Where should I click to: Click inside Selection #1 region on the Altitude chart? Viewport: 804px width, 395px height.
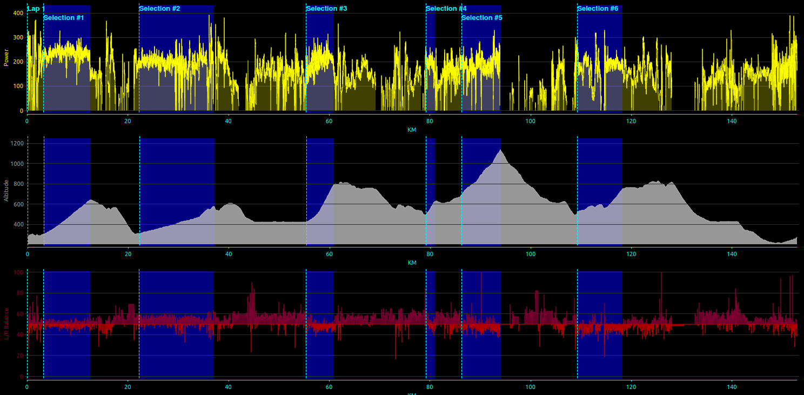click(x=66, y=227)
